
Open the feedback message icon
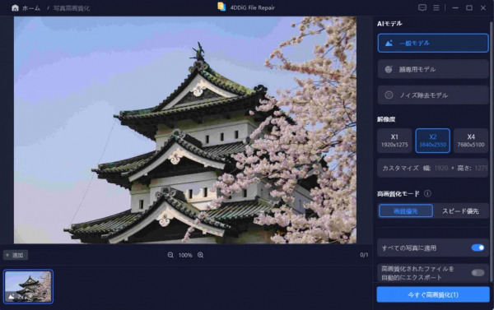422,8
